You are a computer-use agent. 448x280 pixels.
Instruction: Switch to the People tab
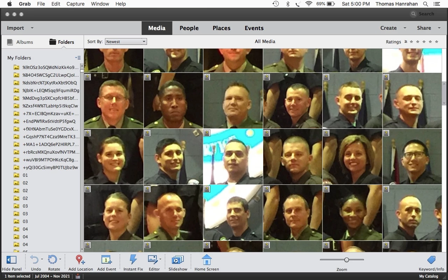click(x=189, y=28)
